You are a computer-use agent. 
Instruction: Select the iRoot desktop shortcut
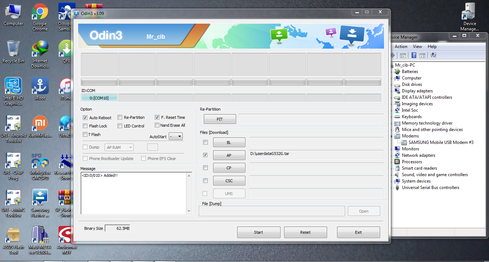(x=40, y=89)
